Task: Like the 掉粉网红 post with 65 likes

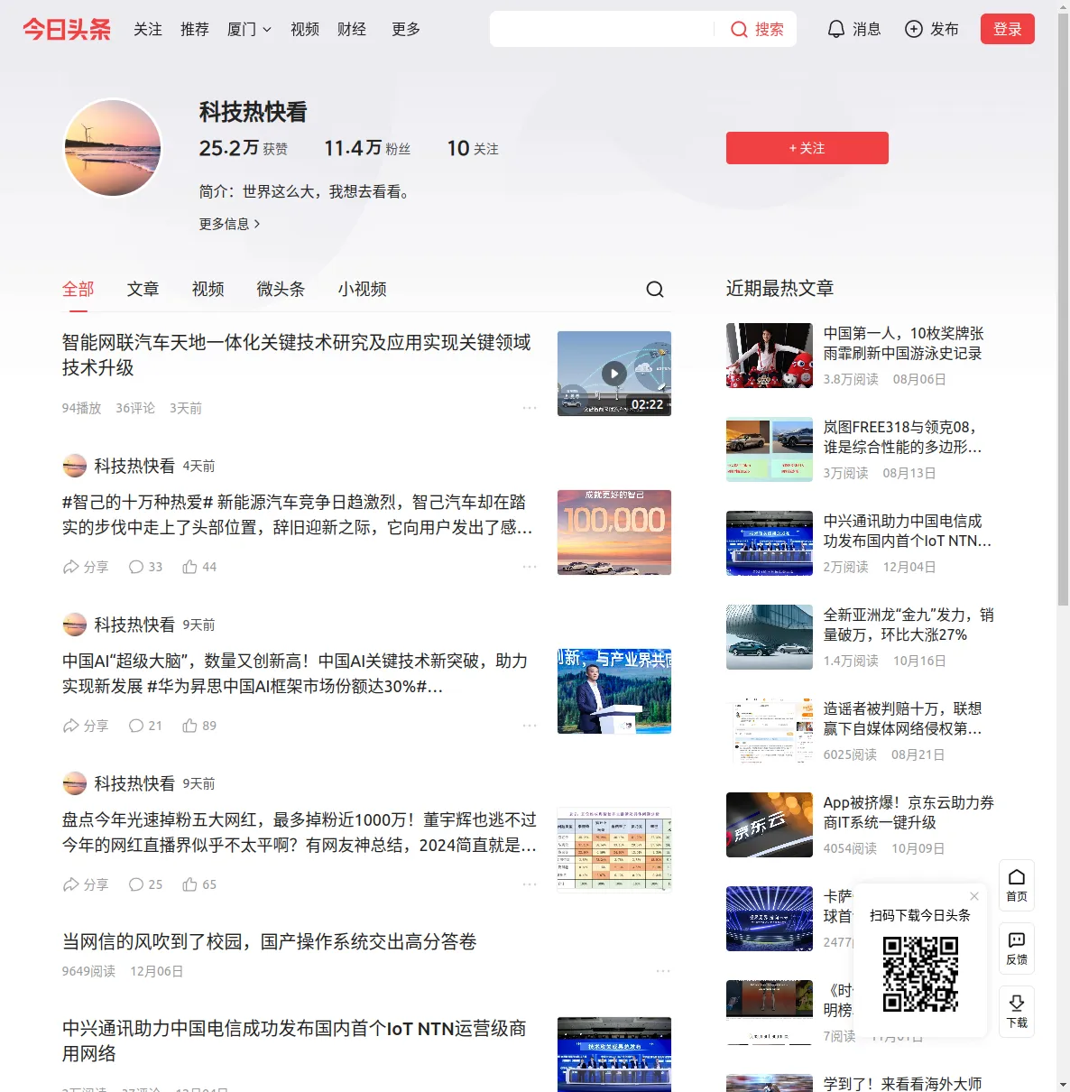Action: [199, 884]
